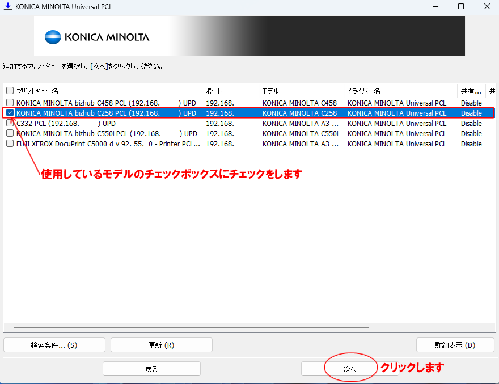Viewport: 499px width, 384px height.
Task: Sort by the ポート column header
Action: pos(213,91)
